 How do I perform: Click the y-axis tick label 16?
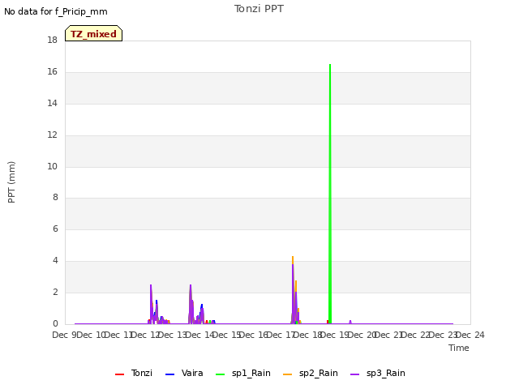point(52,72)
